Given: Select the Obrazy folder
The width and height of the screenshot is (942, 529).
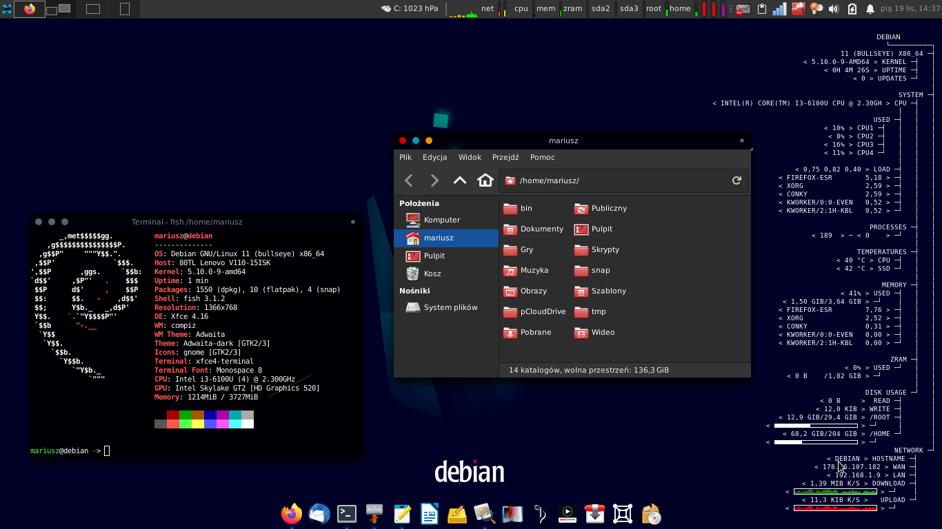Looking at the screenshot, I should 525,291.
